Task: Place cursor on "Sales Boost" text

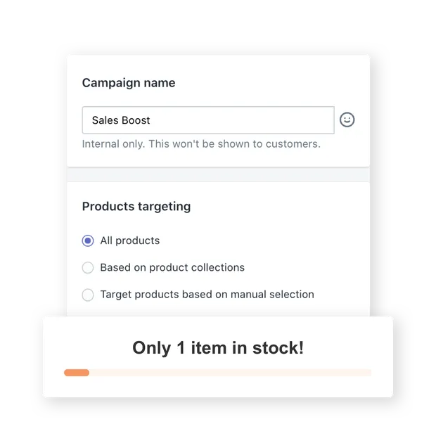Action: point(121,120)
